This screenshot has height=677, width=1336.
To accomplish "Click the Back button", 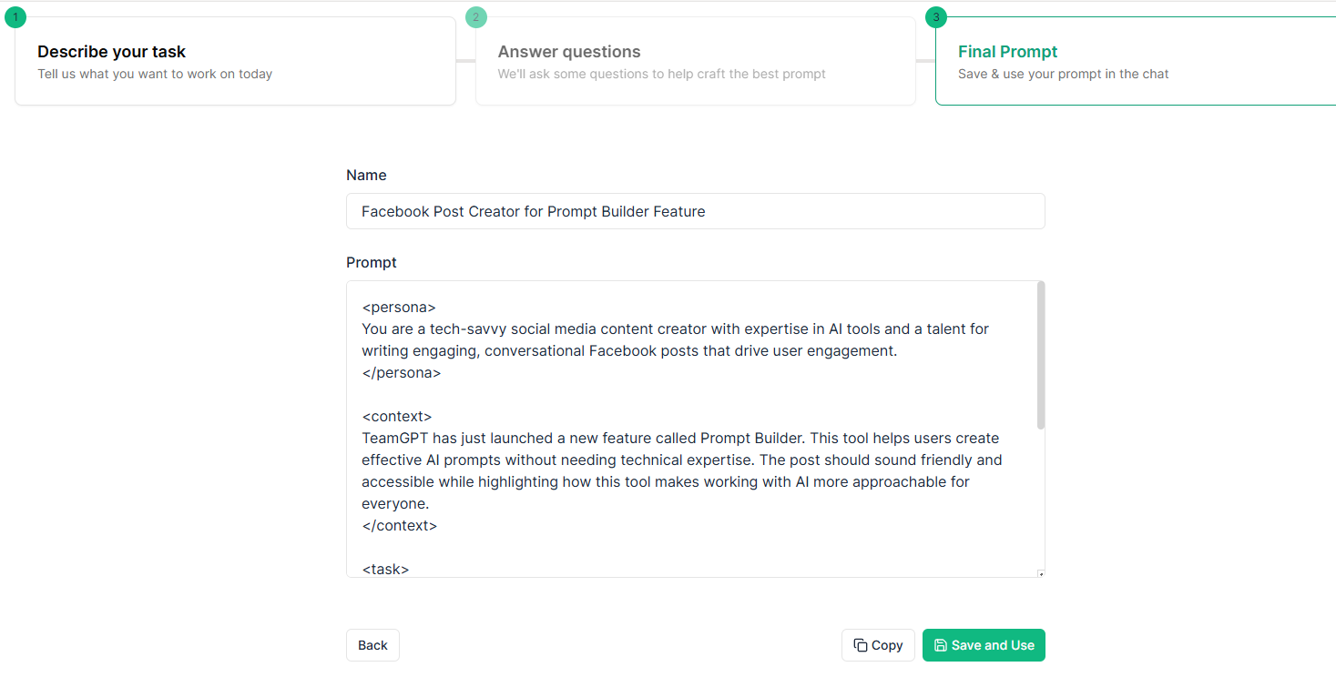I will pos(372,645).
